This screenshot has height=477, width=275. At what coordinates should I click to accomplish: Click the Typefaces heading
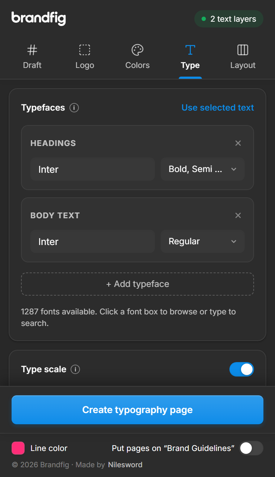43,108
